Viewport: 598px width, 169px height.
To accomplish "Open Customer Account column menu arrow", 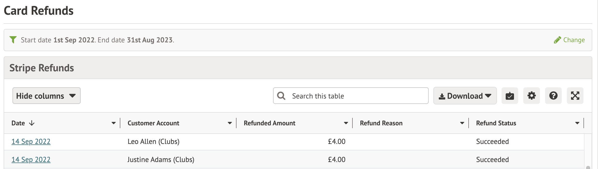I will click(x=230, y=123).
